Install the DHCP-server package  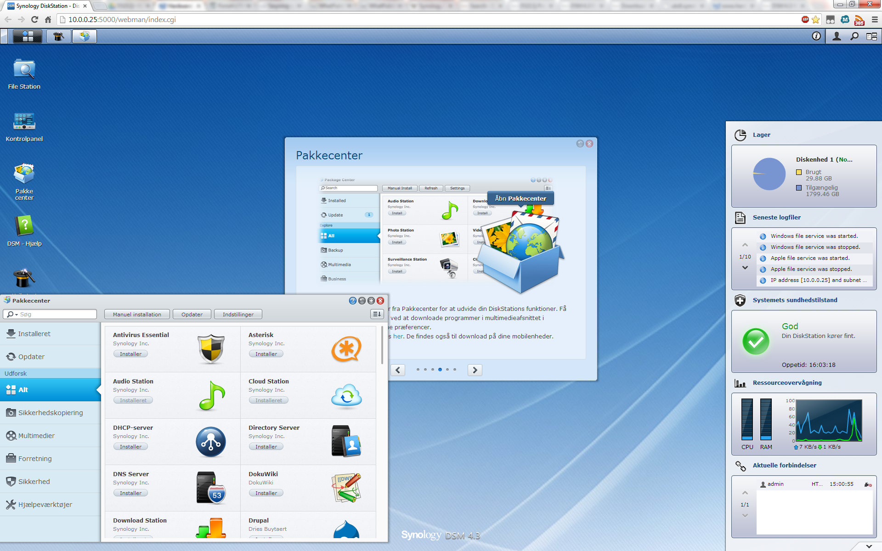click(x=130, y=447)
